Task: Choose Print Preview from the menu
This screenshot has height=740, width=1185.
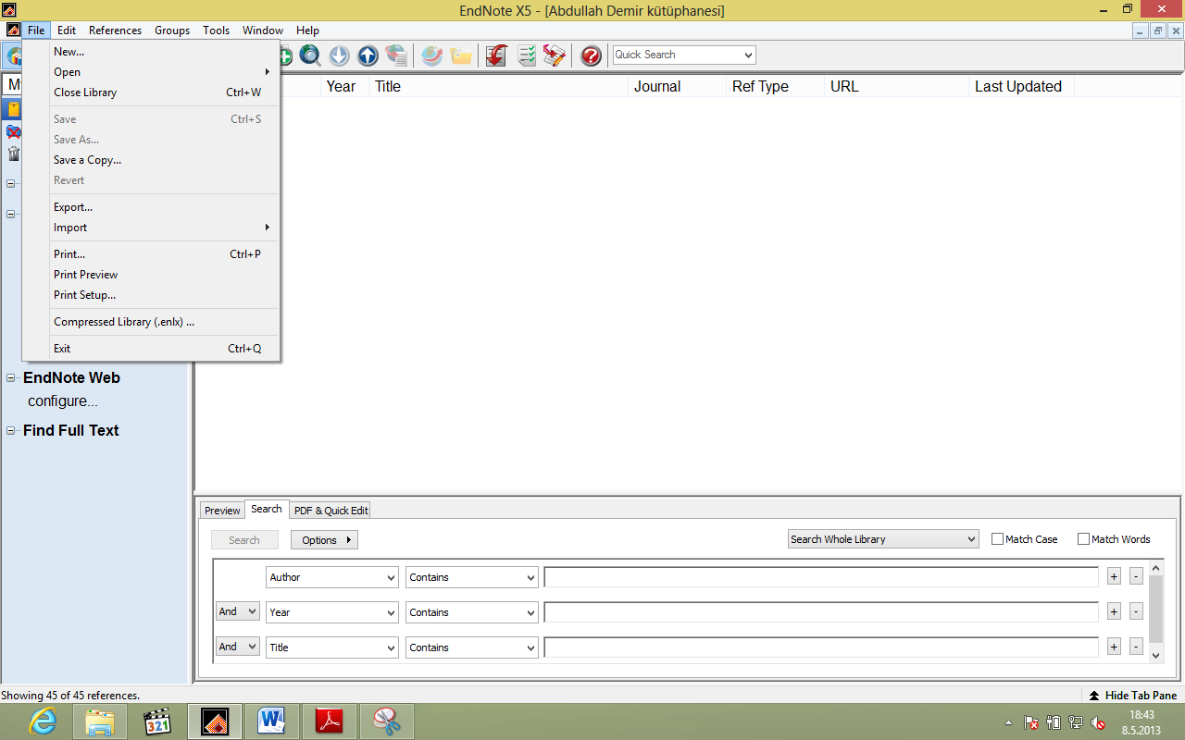Action: coord(152,275)
